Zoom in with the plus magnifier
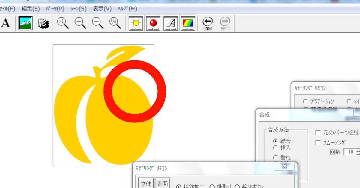This screenshot has width=360, height=188. tap(80, 23)
